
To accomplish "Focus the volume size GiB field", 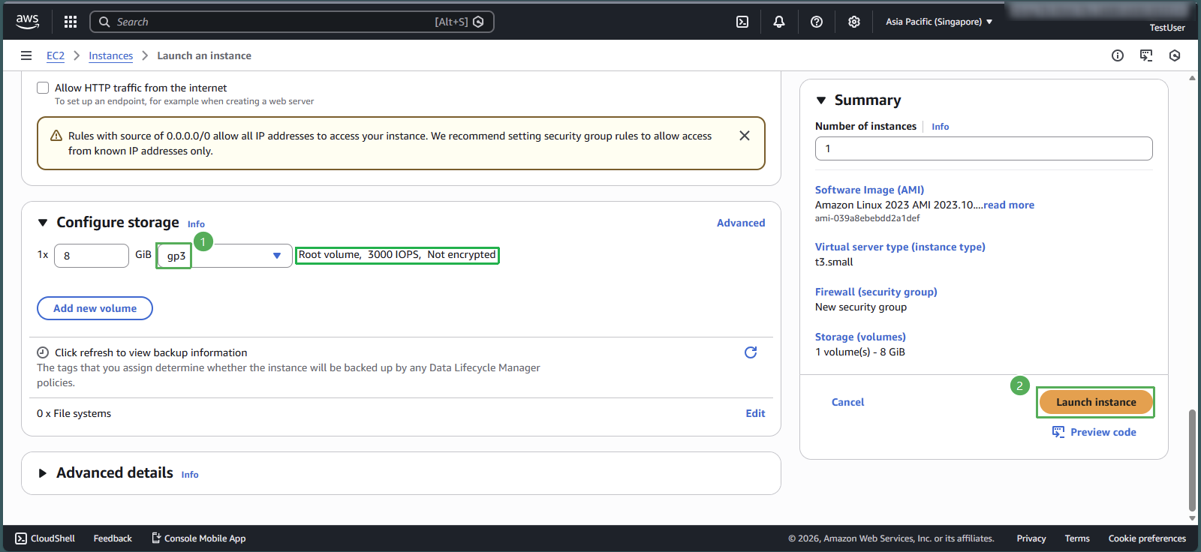I will 92,256.
